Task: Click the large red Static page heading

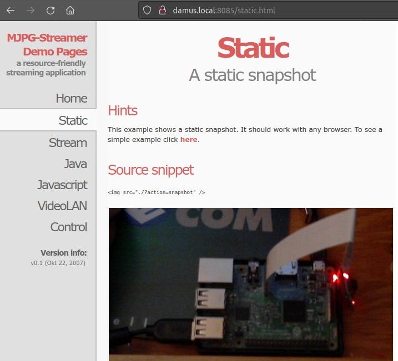Action: click(253, 48)
